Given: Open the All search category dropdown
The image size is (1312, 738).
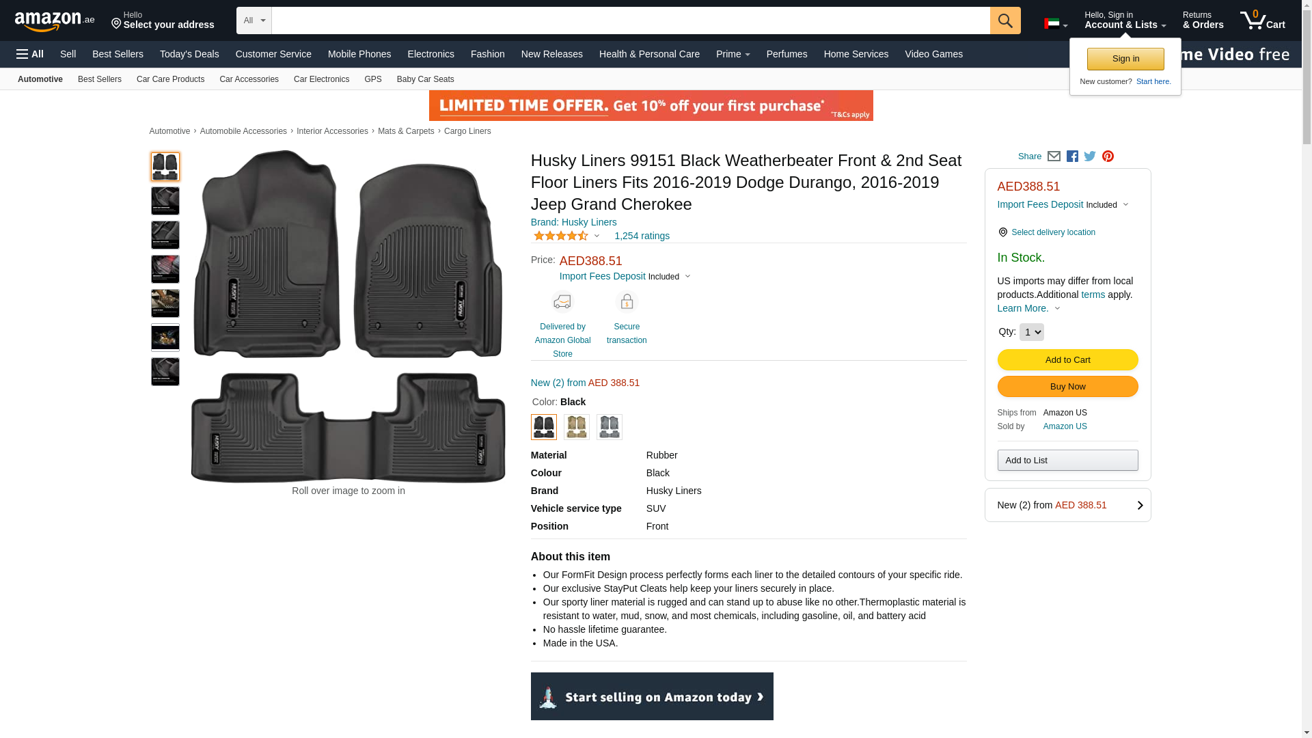Looking at the screenshot, I should coord(254,20).
